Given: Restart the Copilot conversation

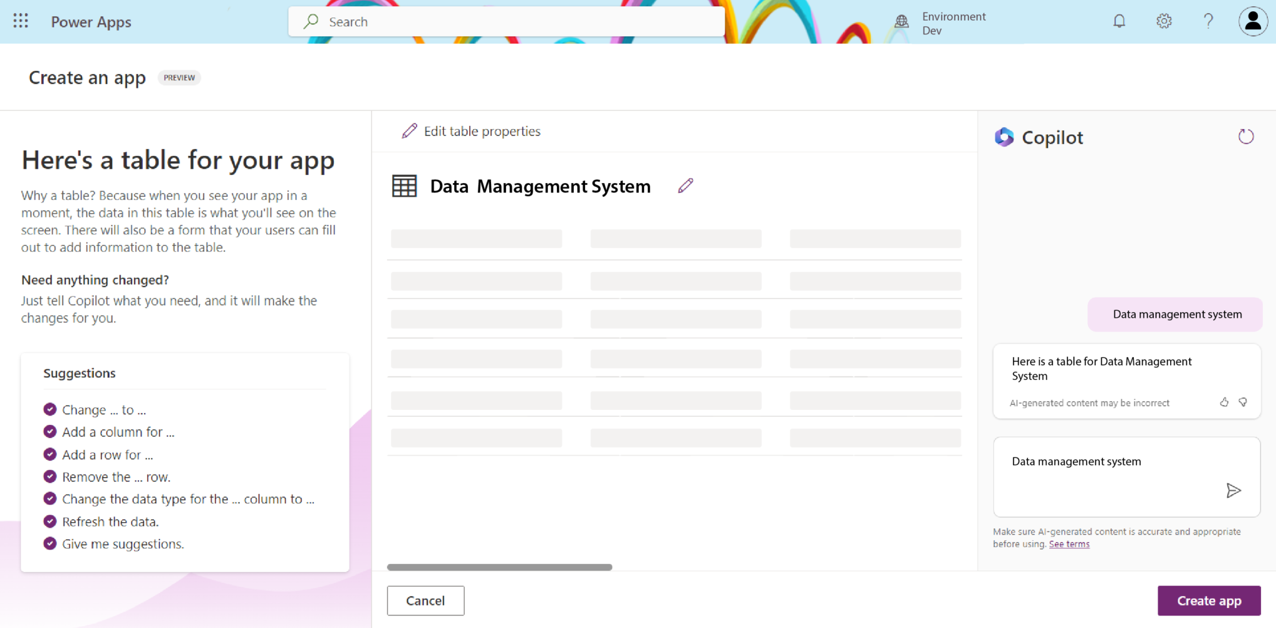Looking at the screenshot, I should tap(1246, 136).
